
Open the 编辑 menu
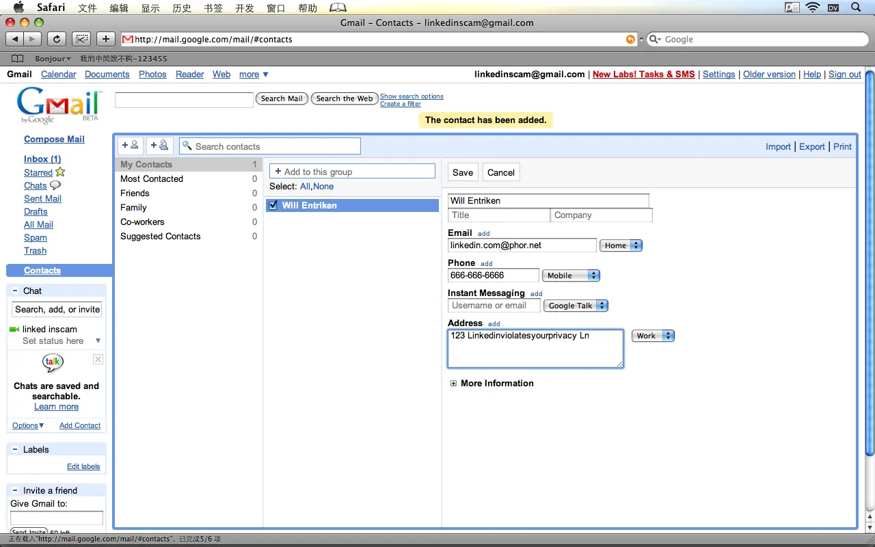click(119, 8)
